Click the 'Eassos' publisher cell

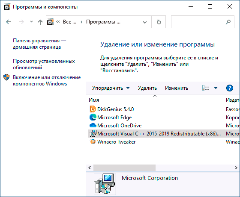233,109
